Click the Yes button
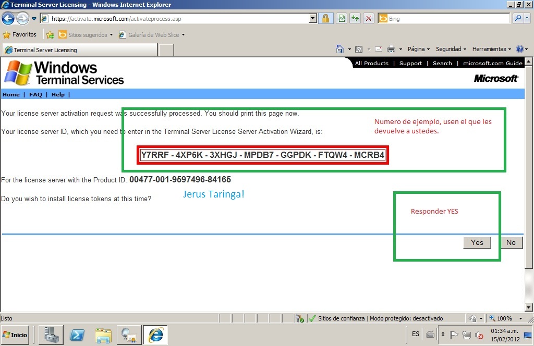 [x=477, y=243]
